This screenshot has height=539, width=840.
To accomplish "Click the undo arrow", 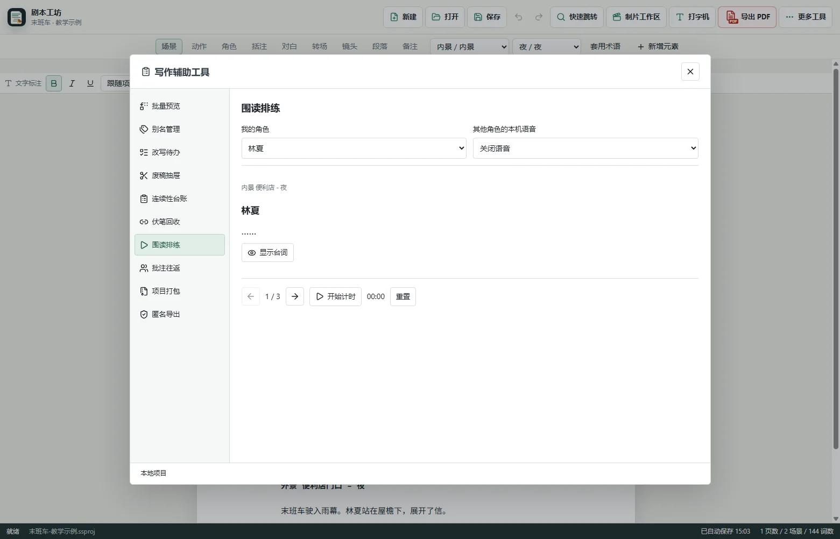I will point(519,17).
